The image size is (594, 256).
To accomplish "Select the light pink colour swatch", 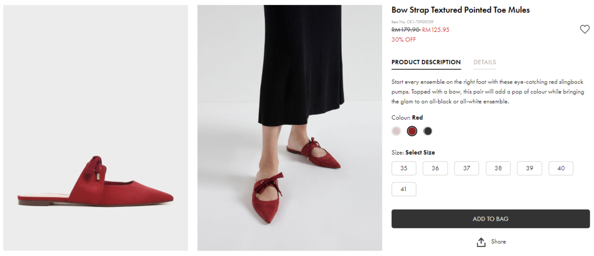I will pyautogui.click(x=396, y=131).
